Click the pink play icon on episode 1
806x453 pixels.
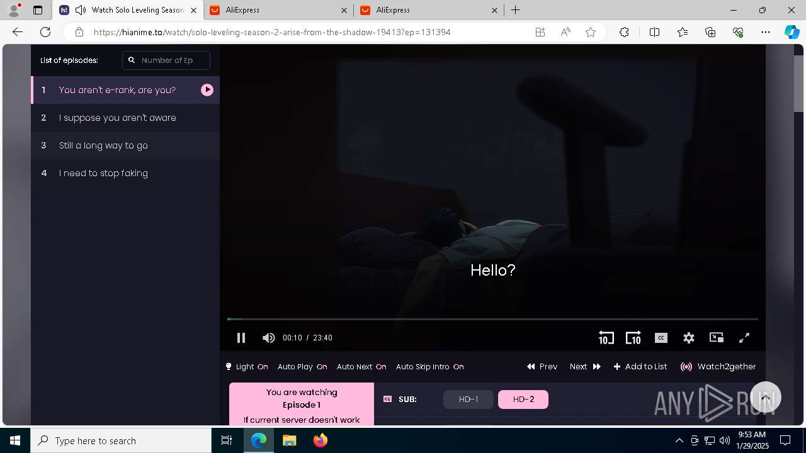[207, 90]
